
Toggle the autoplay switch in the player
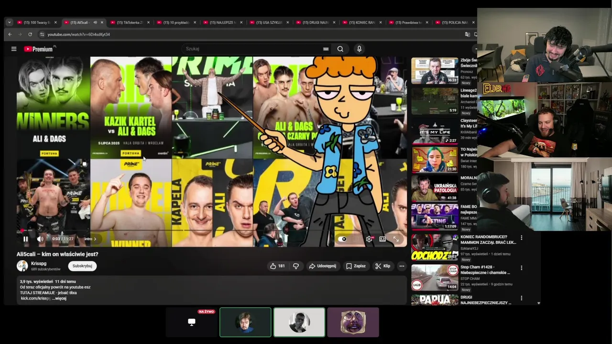click(343, 239)
